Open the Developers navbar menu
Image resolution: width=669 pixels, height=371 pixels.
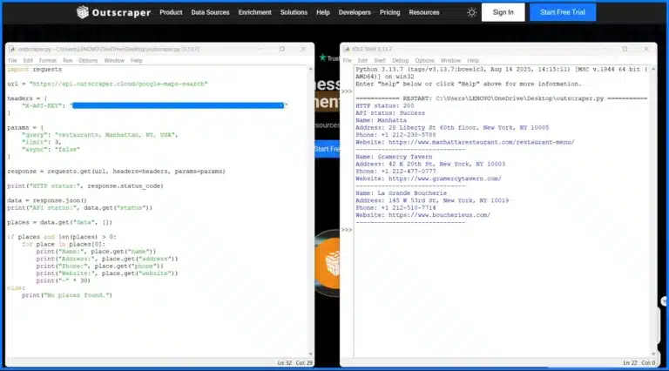(355, 12)
